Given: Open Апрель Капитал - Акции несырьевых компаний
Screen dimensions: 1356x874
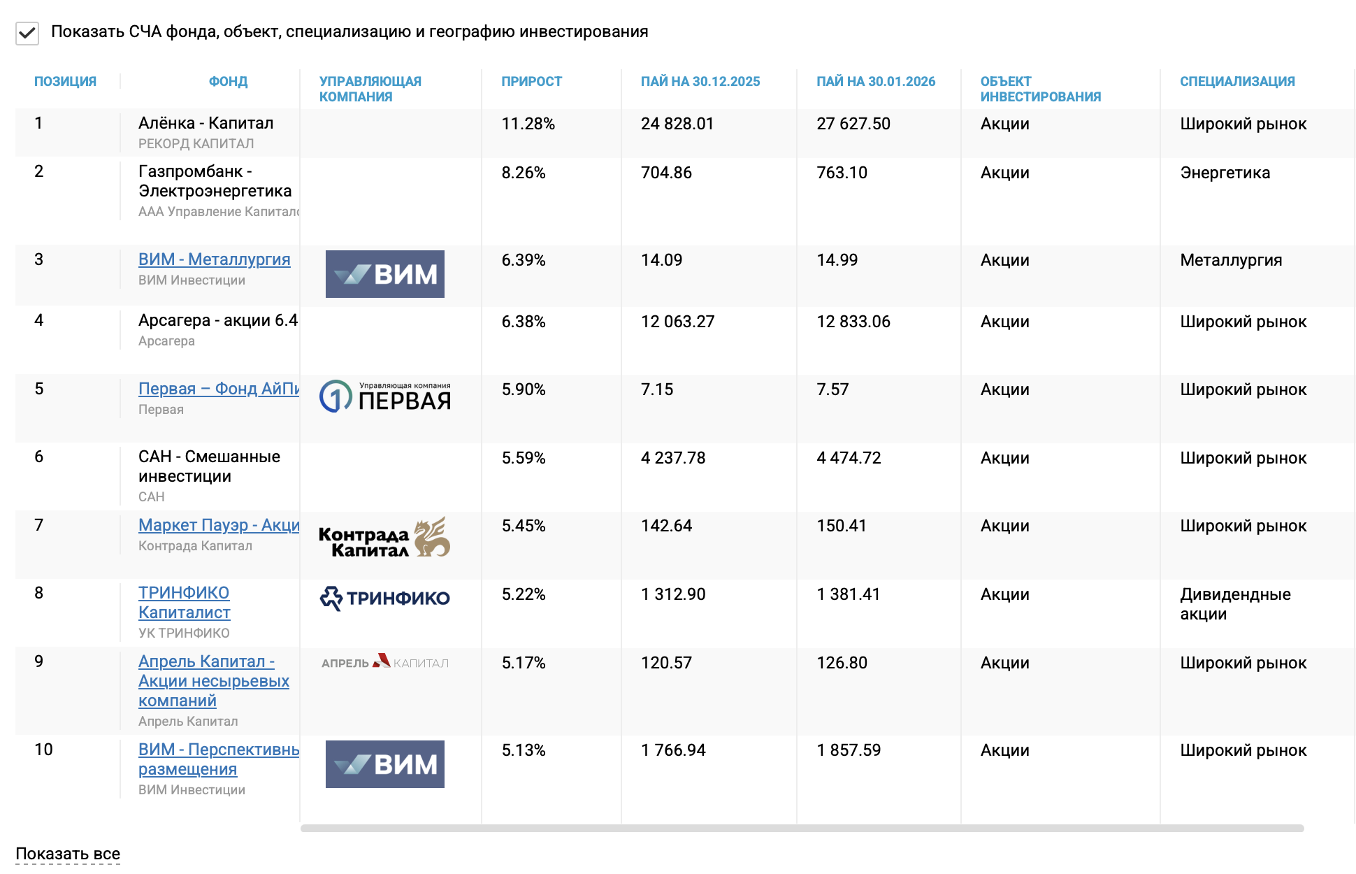Looking at the screenshot, I should 213,681.
